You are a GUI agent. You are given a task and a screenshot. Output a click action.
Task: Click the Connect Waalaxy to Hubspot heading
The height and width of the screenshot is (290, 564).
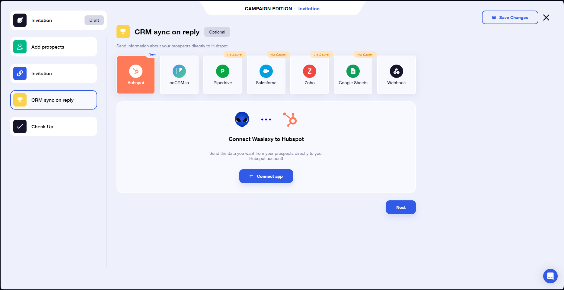266,139
